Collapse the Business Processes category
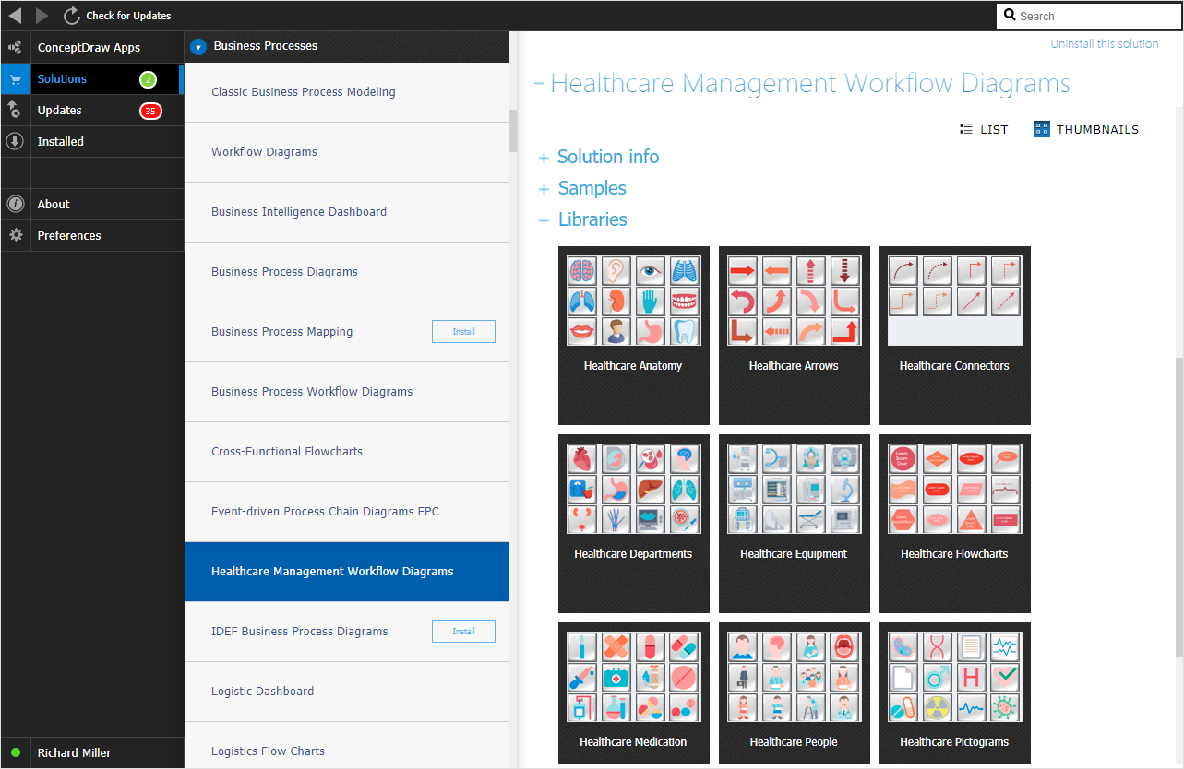Image resolution: width=1184 pixels, height=769 pixels. point(198,46)
